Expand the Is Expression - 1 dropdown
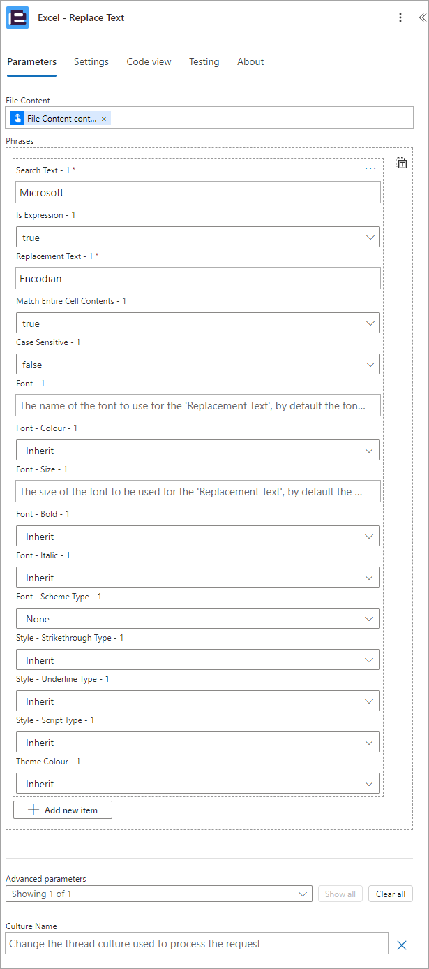 (198, 237)
